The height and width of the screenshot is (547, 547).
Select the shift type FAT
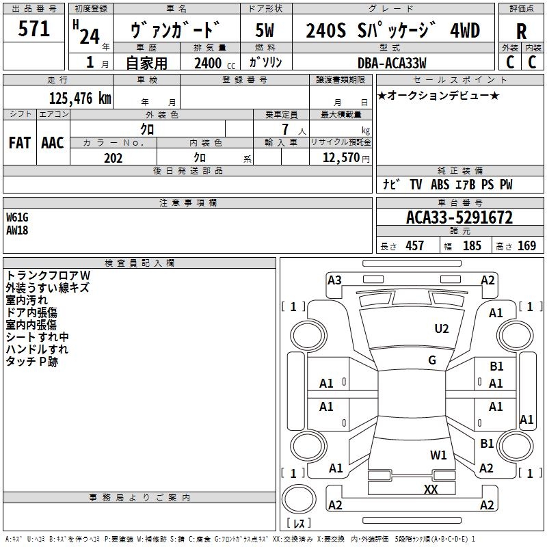click(20, 143)
